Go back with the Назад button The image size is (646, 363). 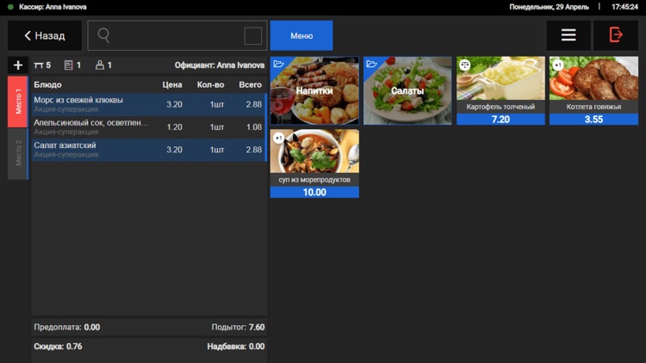coord(45,35)
